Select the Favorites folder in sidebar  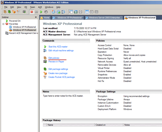click(13, 24)
